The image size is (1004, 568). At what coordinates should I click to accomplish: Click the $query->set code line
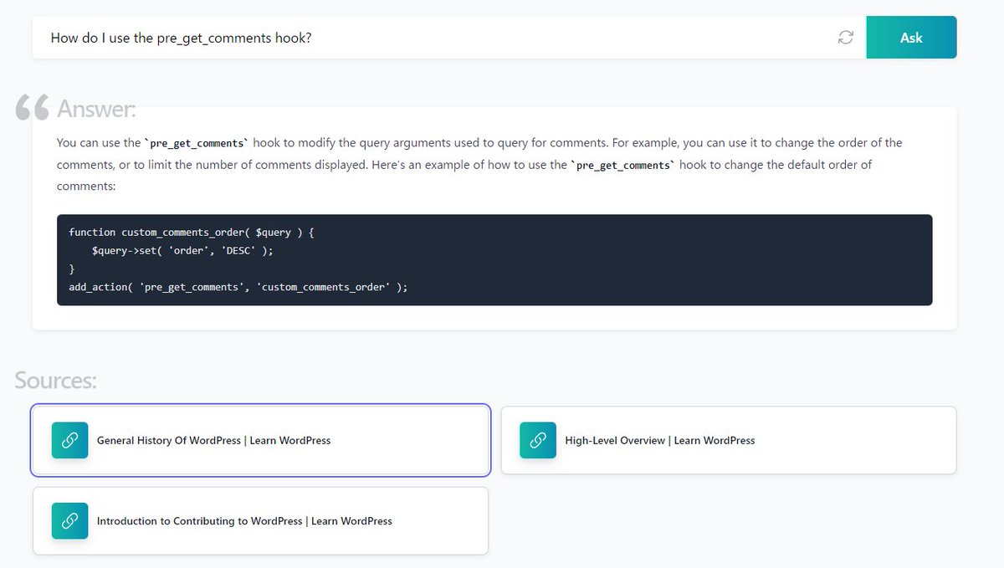coord(182,250)
